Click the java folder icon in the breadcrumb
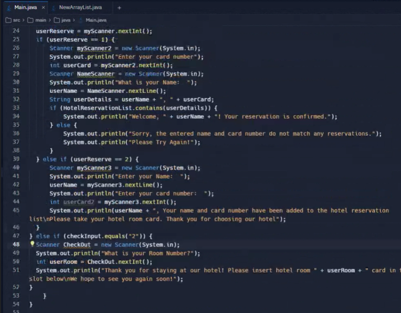 coord(56,20)
